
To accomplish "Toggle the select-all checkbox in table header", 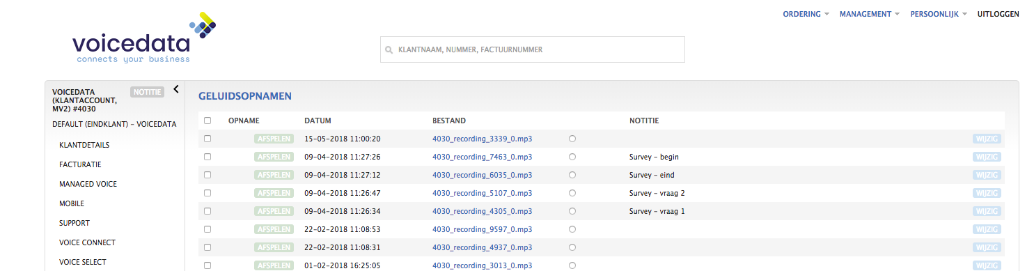I will coord(207,121).
